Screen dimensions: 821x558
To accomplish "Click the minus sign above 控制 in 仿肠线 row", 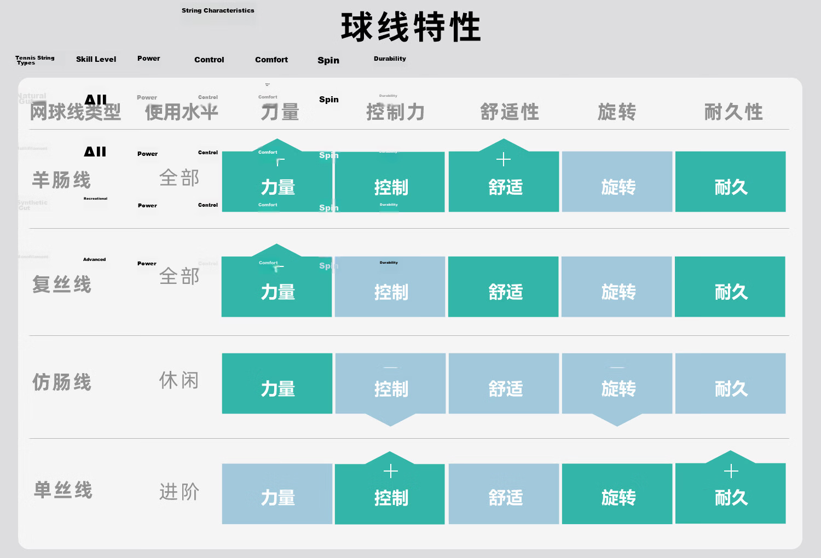I will (x=391, y=367).
